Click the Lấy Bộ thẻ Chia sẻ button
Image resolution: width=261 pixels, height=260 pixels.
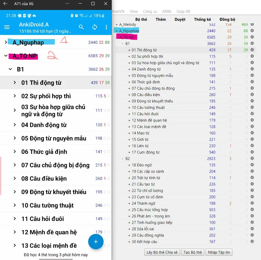point(162,252)
